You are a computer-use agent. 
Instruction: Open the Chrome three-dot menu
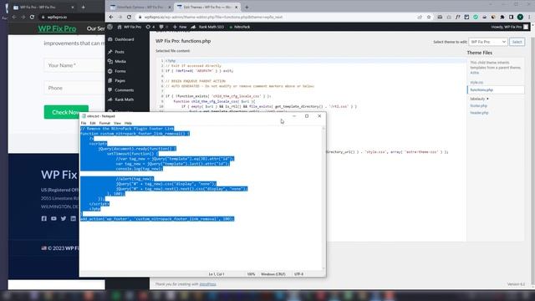point(529,17)
